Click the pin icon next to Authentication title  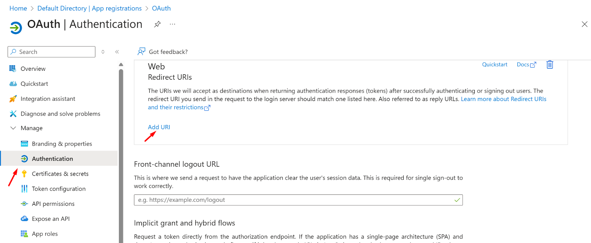(x=157, y=24)
